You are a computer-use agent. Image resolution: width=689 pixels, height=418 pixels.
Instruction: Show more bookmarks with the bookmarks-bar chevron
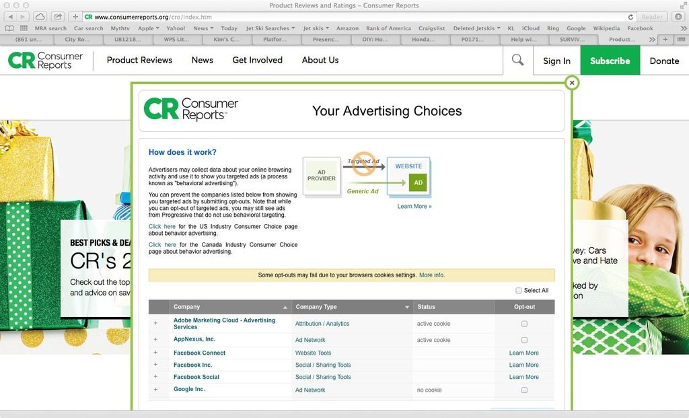[x=684, y=28]
